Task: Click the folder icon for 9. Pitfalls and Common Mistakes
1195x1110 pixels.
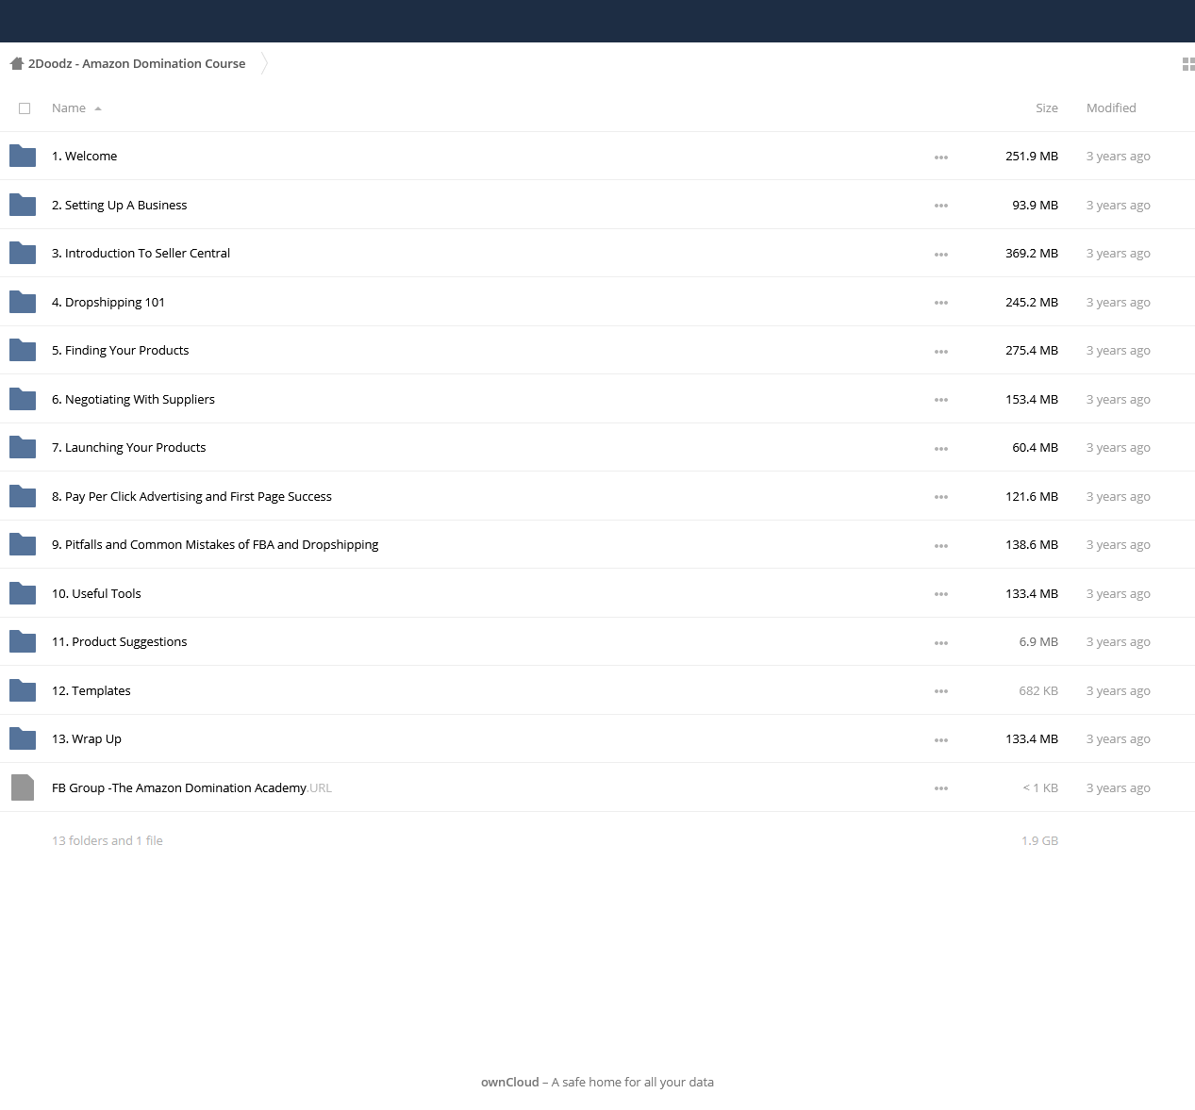Action: [x=23, y=544]
